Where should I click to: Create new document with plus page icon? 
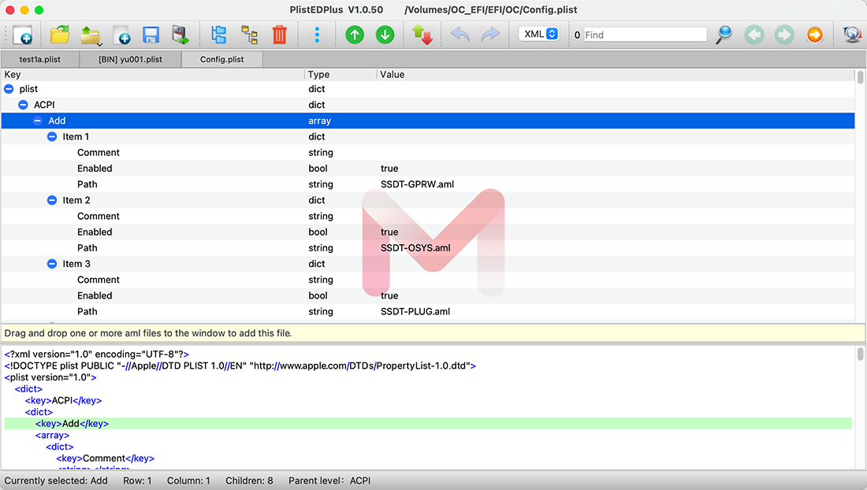pos(121,35)
